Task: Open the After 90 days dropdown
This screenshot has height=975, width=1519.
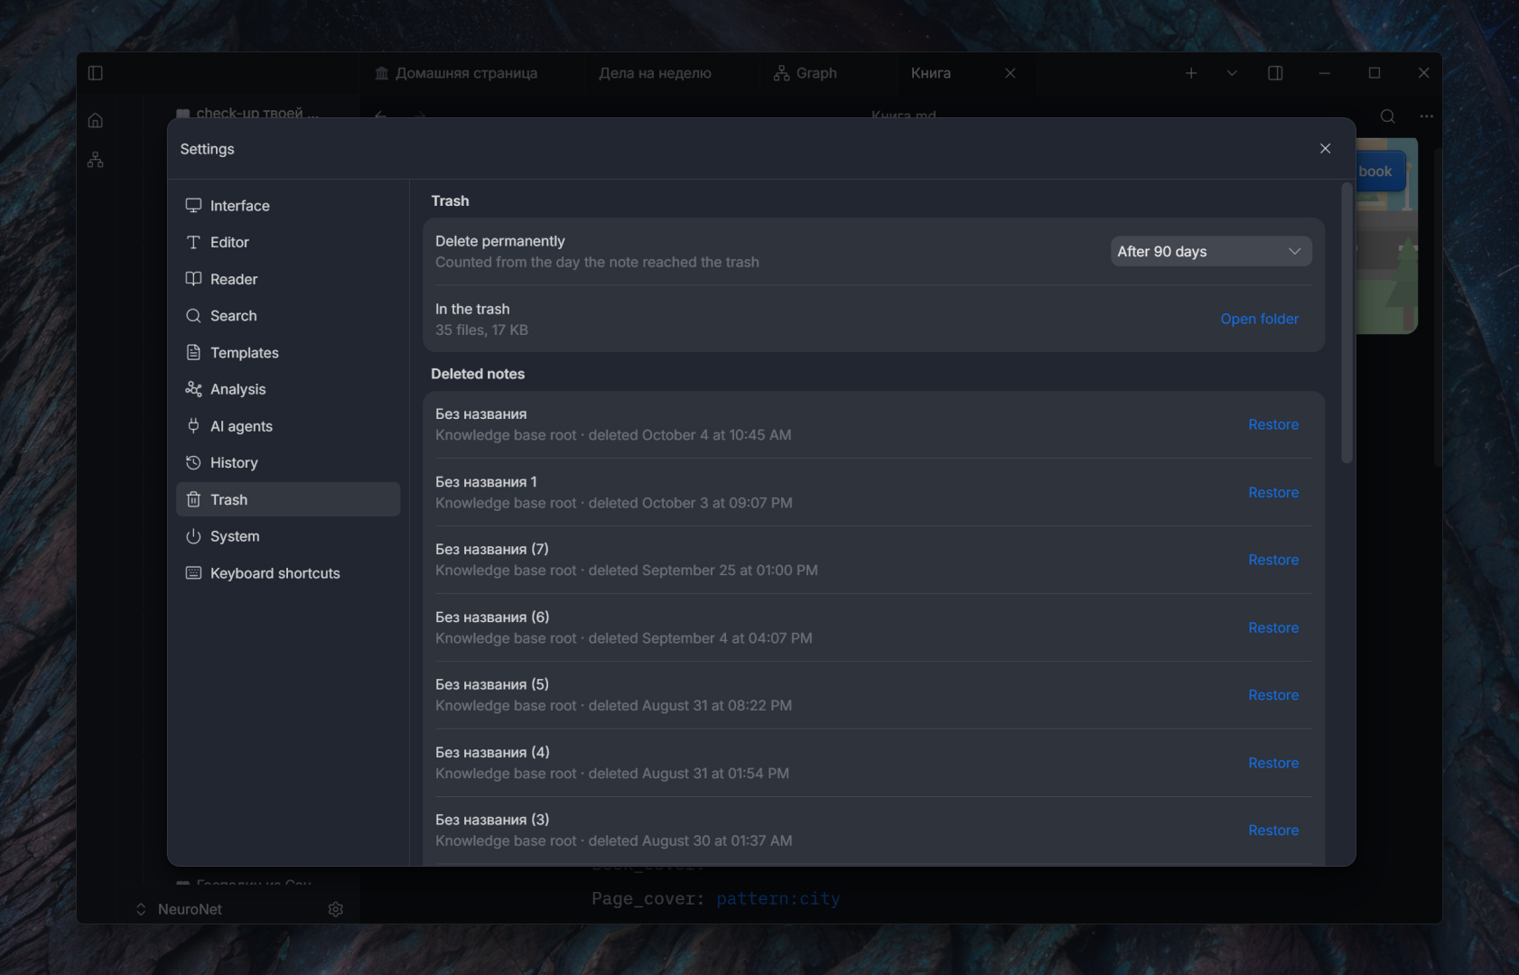Action: point(1210,251)
